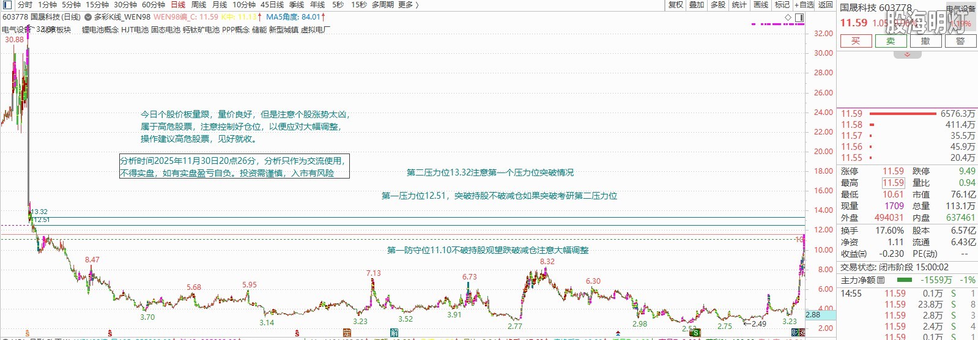Click the green S marker near 2.58 low
The height and width of the screenshot is (340, 978).
pyautogui.click(x=695, y=333)
